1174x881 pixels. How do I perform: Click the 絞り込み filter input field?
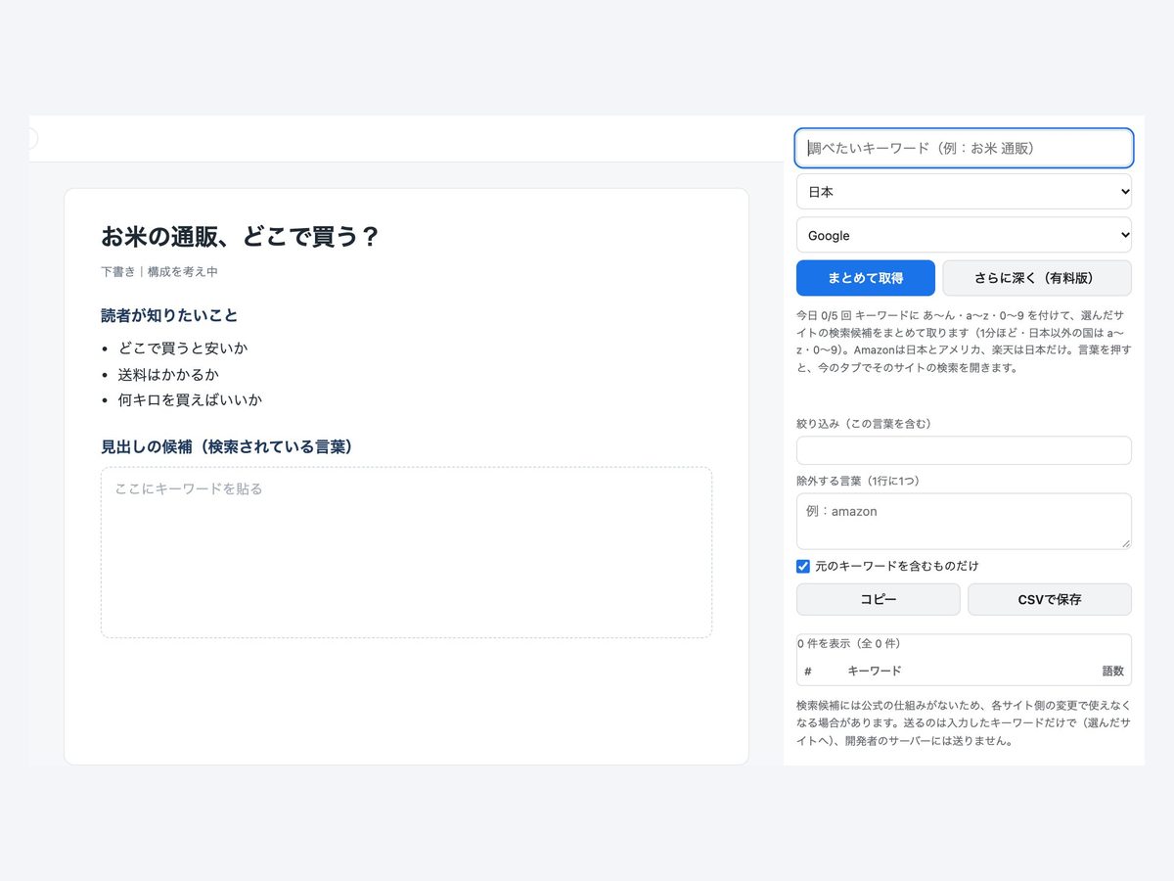tap(964, 450)
